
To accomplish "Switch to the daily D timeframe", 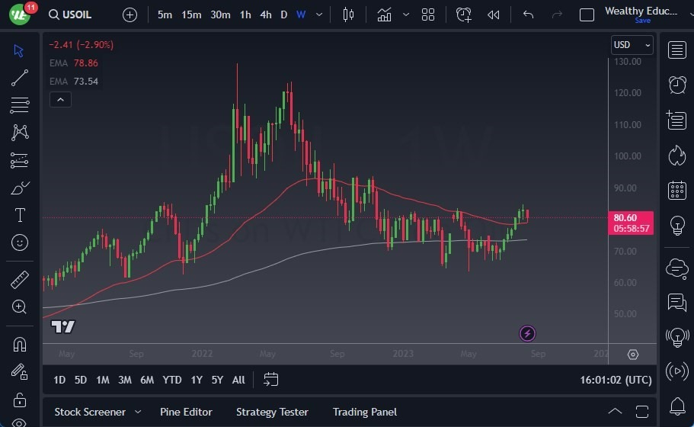I will 283,14.
